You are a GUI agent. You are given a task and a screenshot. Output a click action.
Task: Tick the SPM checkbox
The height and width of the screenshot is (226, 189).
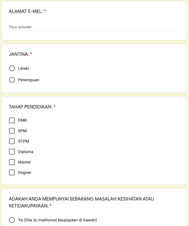point(12,131)
